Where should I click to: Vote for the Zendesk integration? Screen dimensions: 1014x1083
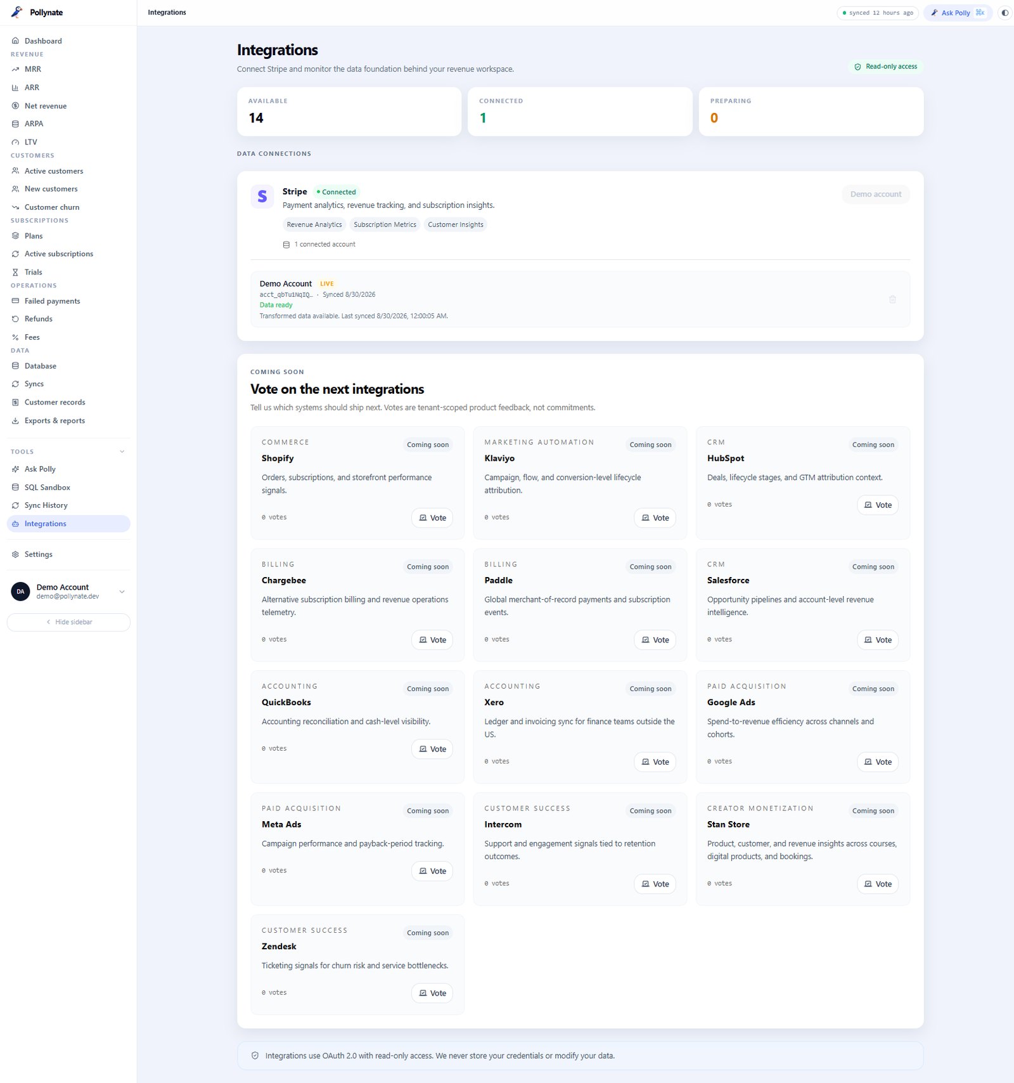[432, 993]
